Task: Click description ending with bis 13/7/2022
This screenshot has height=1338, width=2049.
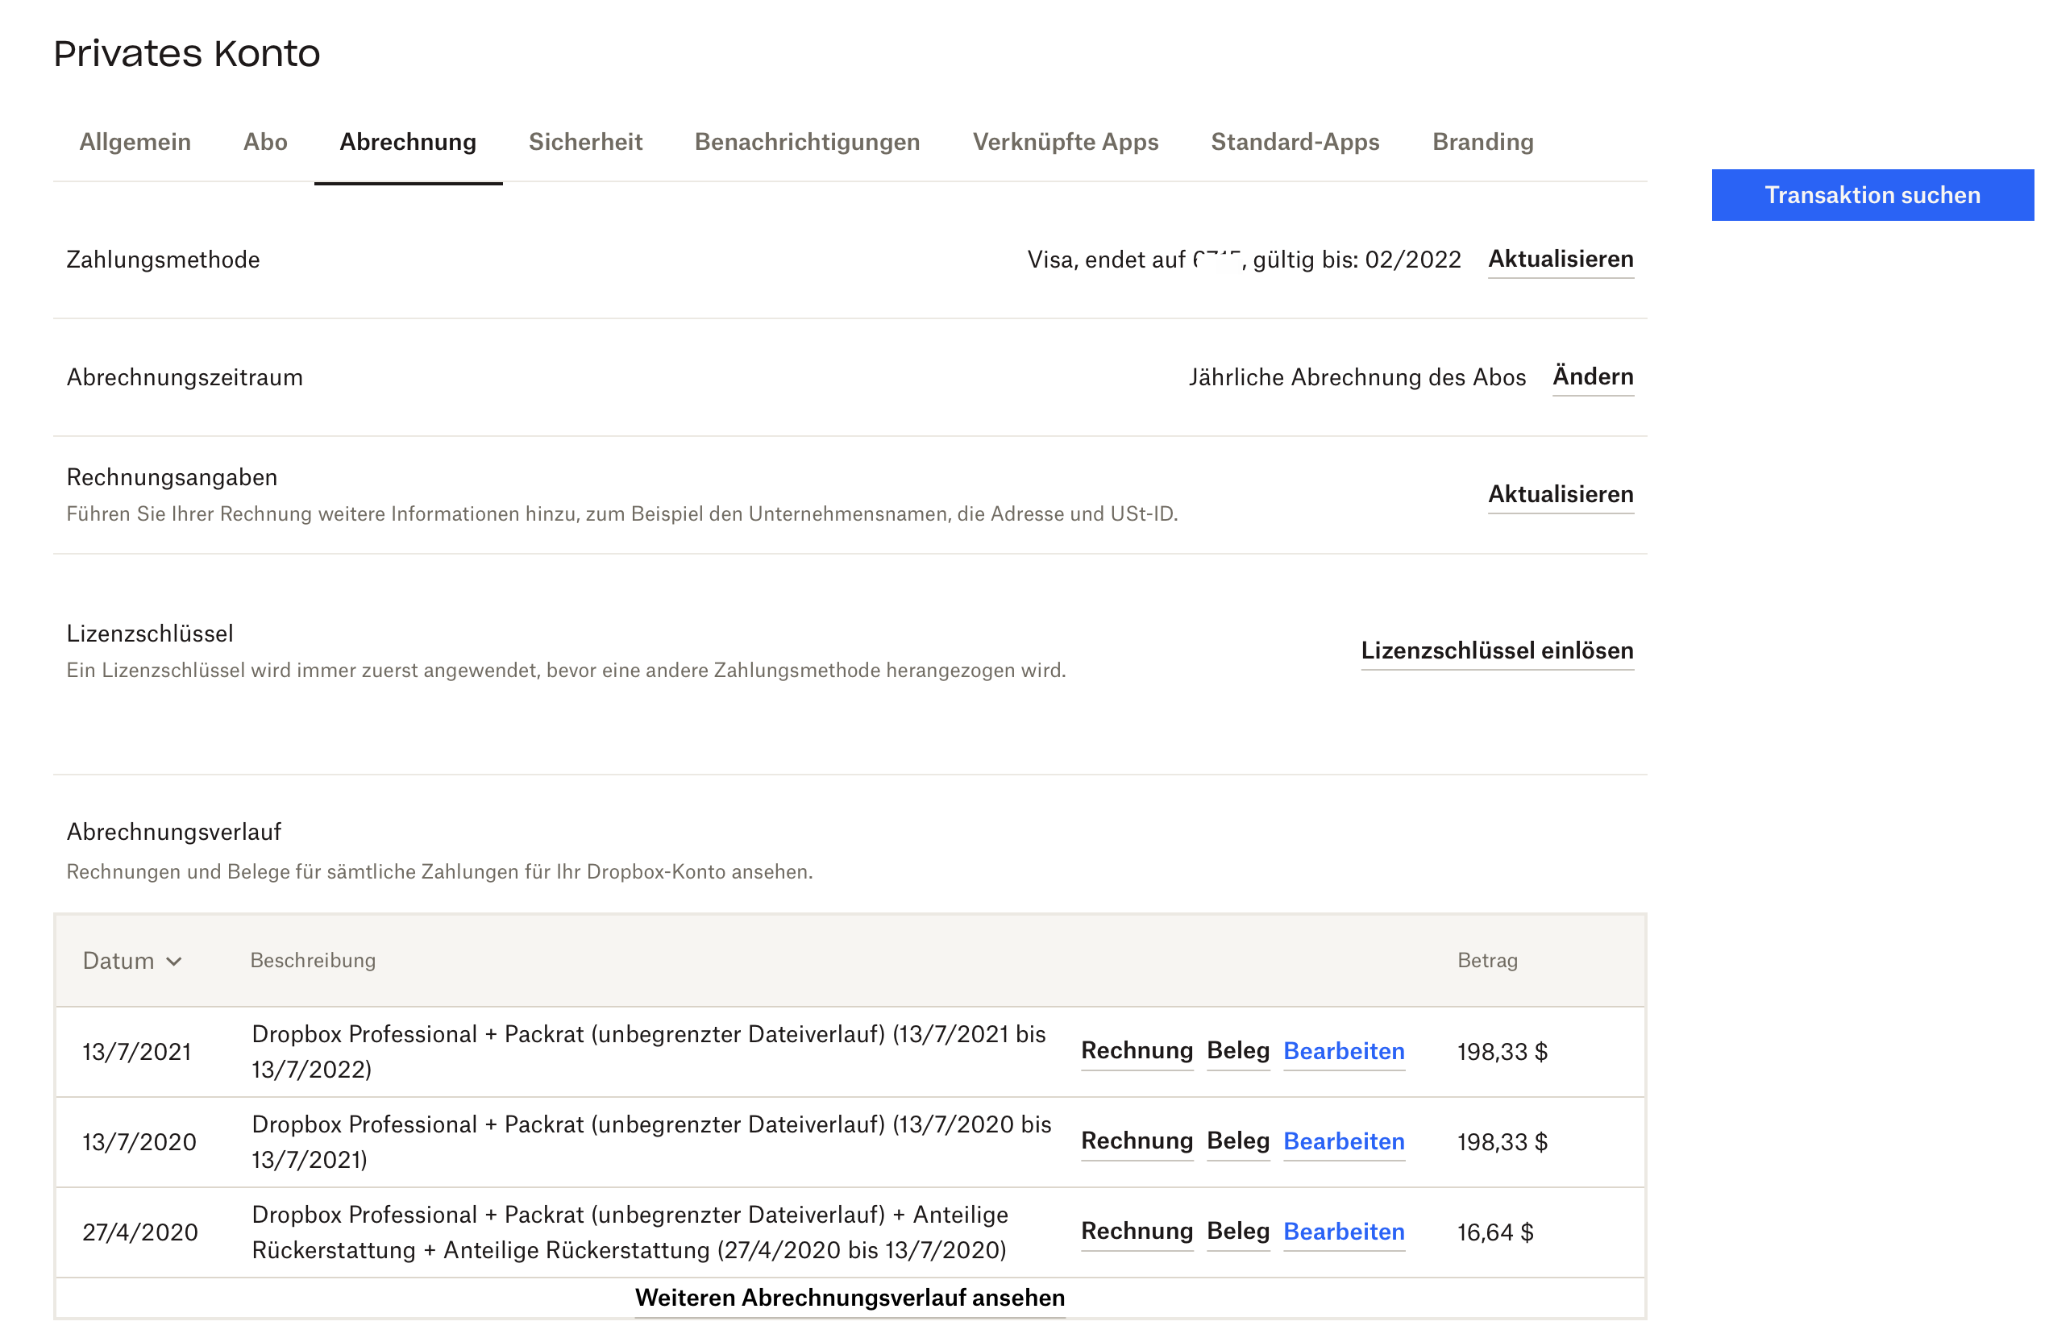Action: point(649,1052)
